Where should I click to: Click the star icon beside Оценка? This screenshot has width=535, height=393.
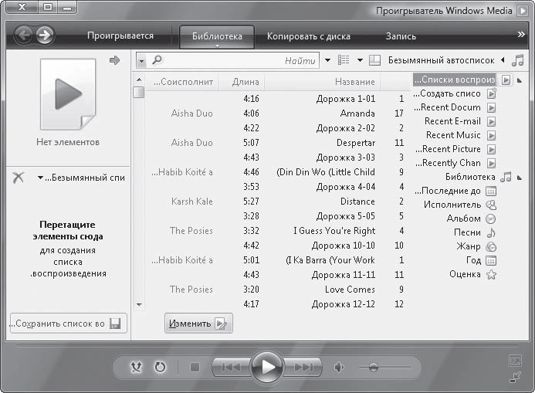pyautogui.click(x=491, y=274)
